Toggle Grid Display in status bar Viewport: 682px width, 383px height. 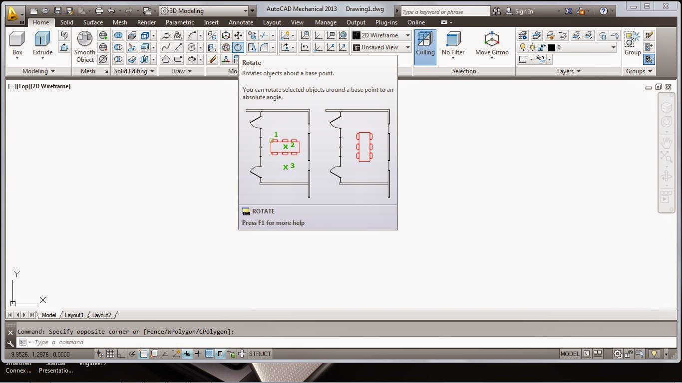tap(110, 354)
